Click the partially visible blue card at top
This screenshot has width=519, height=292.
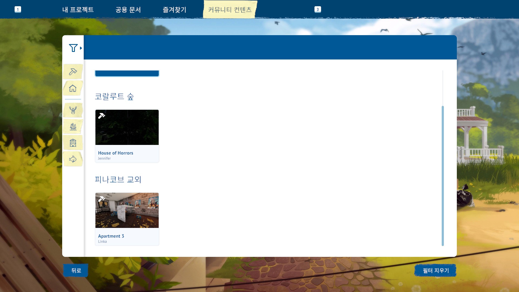click(127, 73)
